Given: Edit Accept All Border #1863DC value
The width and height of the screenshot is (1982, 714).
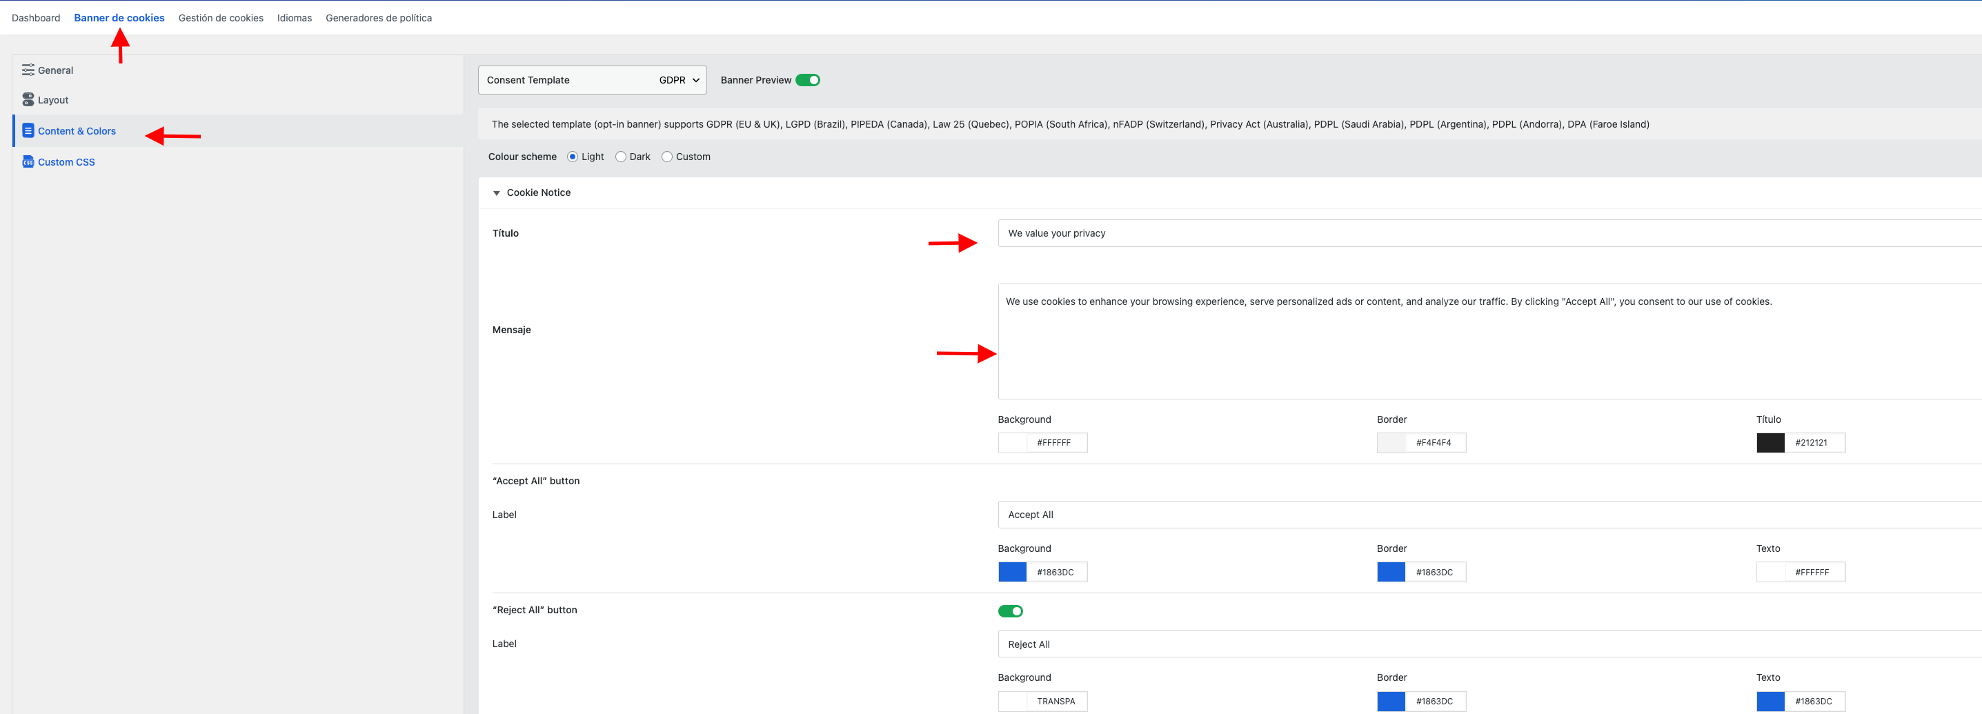Looking at the screenshot, I should coord(1436,572).
